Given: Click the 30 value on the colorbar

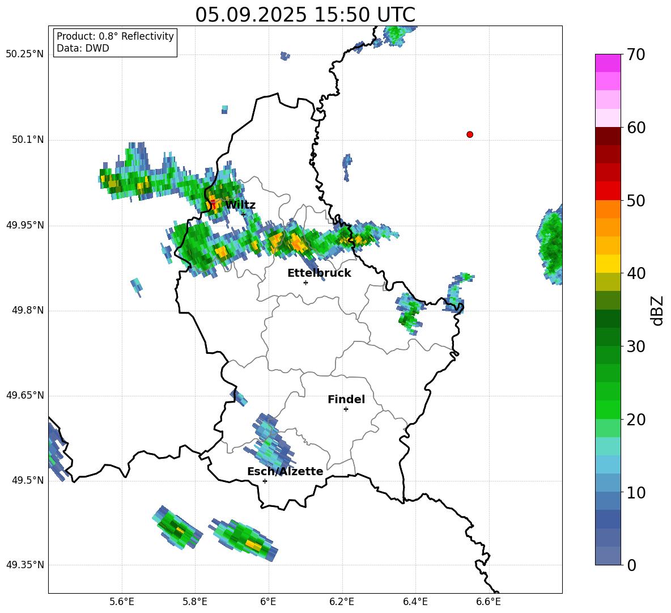Looking at the screenshot, I should click(636, 346).
